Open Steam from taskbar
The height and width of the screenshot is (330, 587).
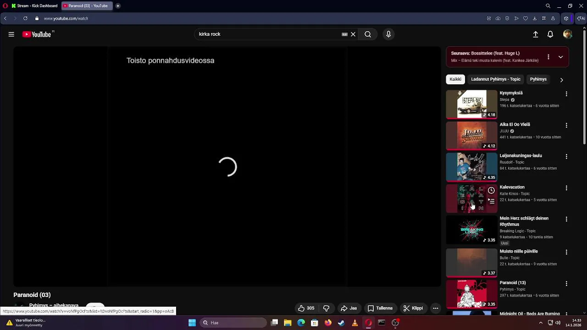click(x=341, y=323)
